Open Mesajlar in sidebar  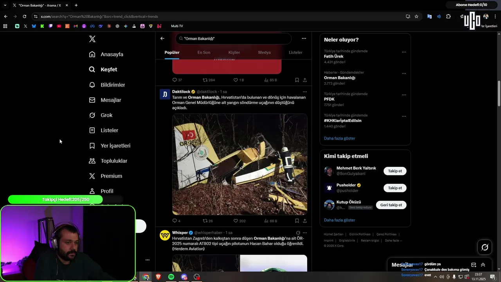click(x=105, y=100)
